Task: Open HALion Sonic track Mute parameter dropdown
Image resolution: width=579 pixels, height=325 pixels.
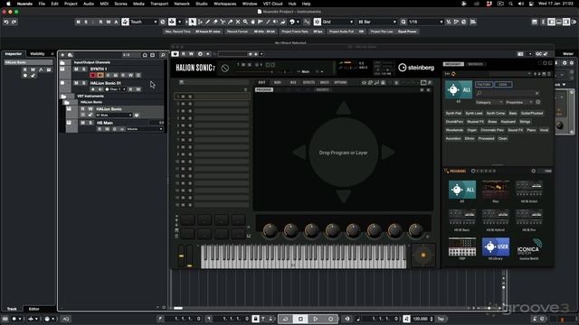Action: click(x=114, y=115)
